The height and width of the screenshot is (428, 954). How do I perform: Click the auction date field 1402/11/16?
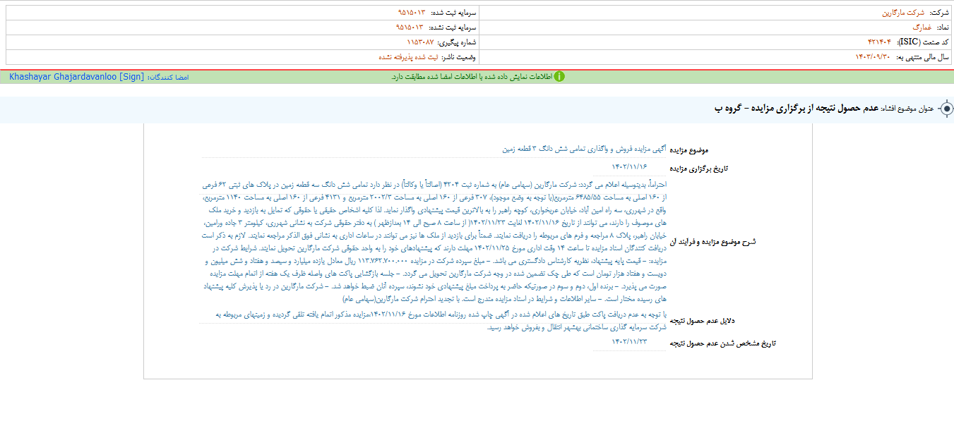point(628,167)
